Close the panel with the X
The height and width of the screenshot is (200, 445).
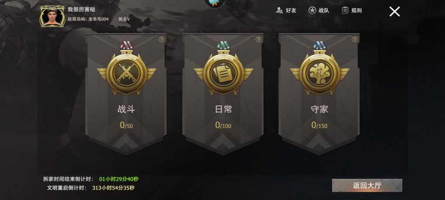394,12
